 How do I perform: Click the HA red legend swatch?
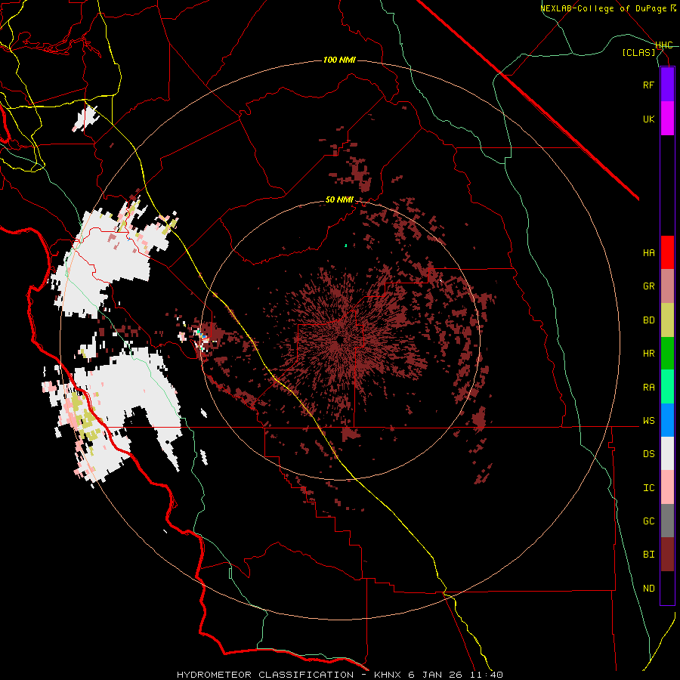(667, 252)
